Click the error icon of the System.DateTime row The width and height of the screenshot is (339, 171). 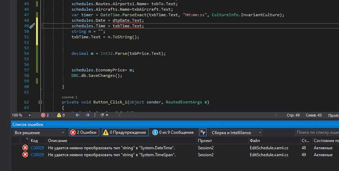click(x=25, y=148)
